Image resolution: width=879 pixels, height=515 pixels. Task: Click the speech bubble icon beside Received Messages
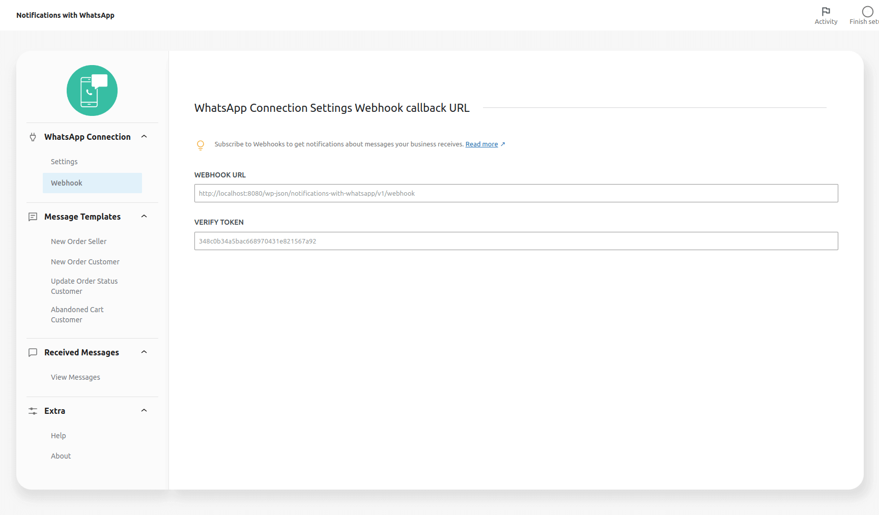pos(33,352)
